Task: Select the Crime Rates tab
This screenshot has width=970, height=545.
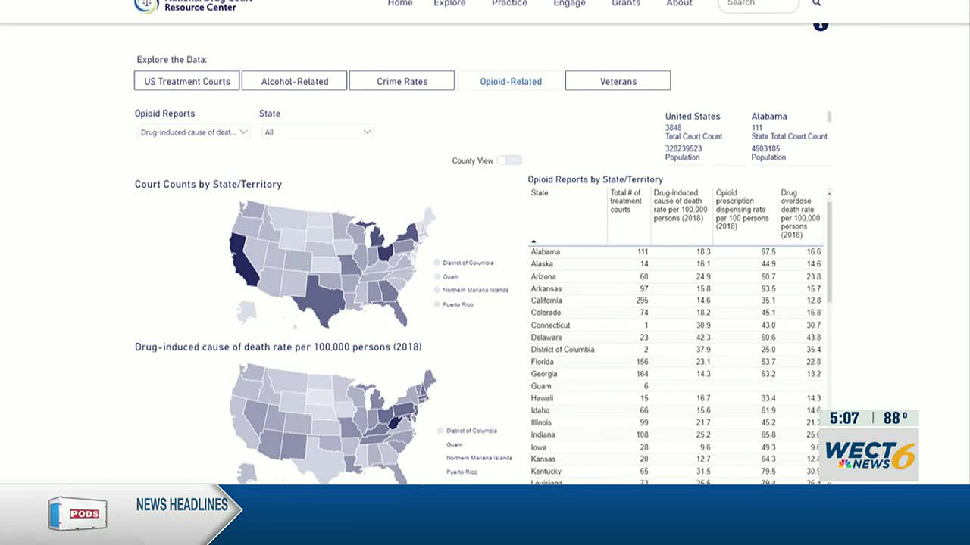Action: [x=402, y=81]
